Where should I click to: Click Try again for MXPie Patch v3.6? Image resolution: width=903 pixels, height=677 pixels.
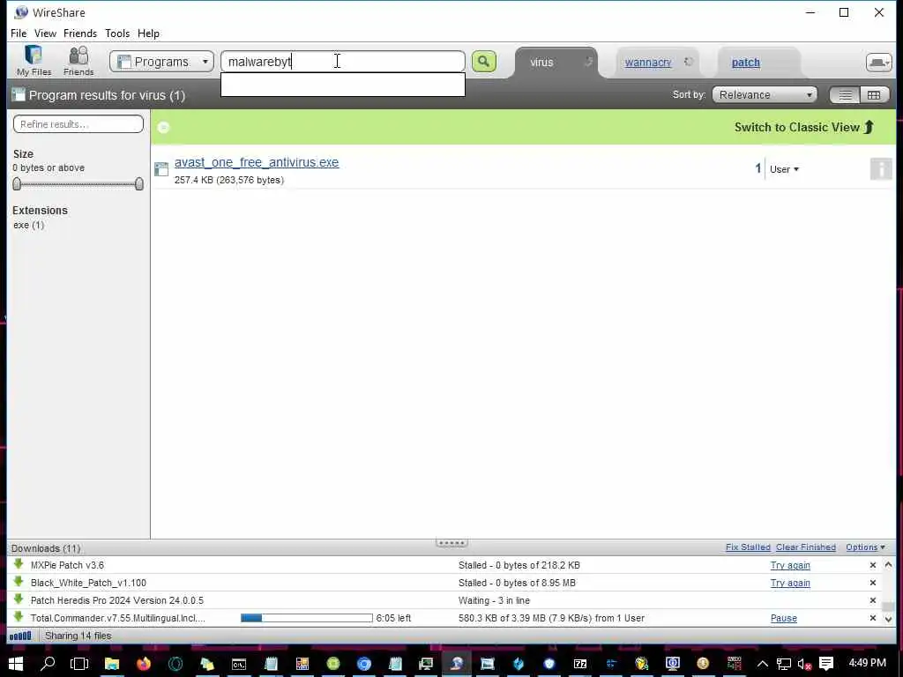(x=790, y=565)
